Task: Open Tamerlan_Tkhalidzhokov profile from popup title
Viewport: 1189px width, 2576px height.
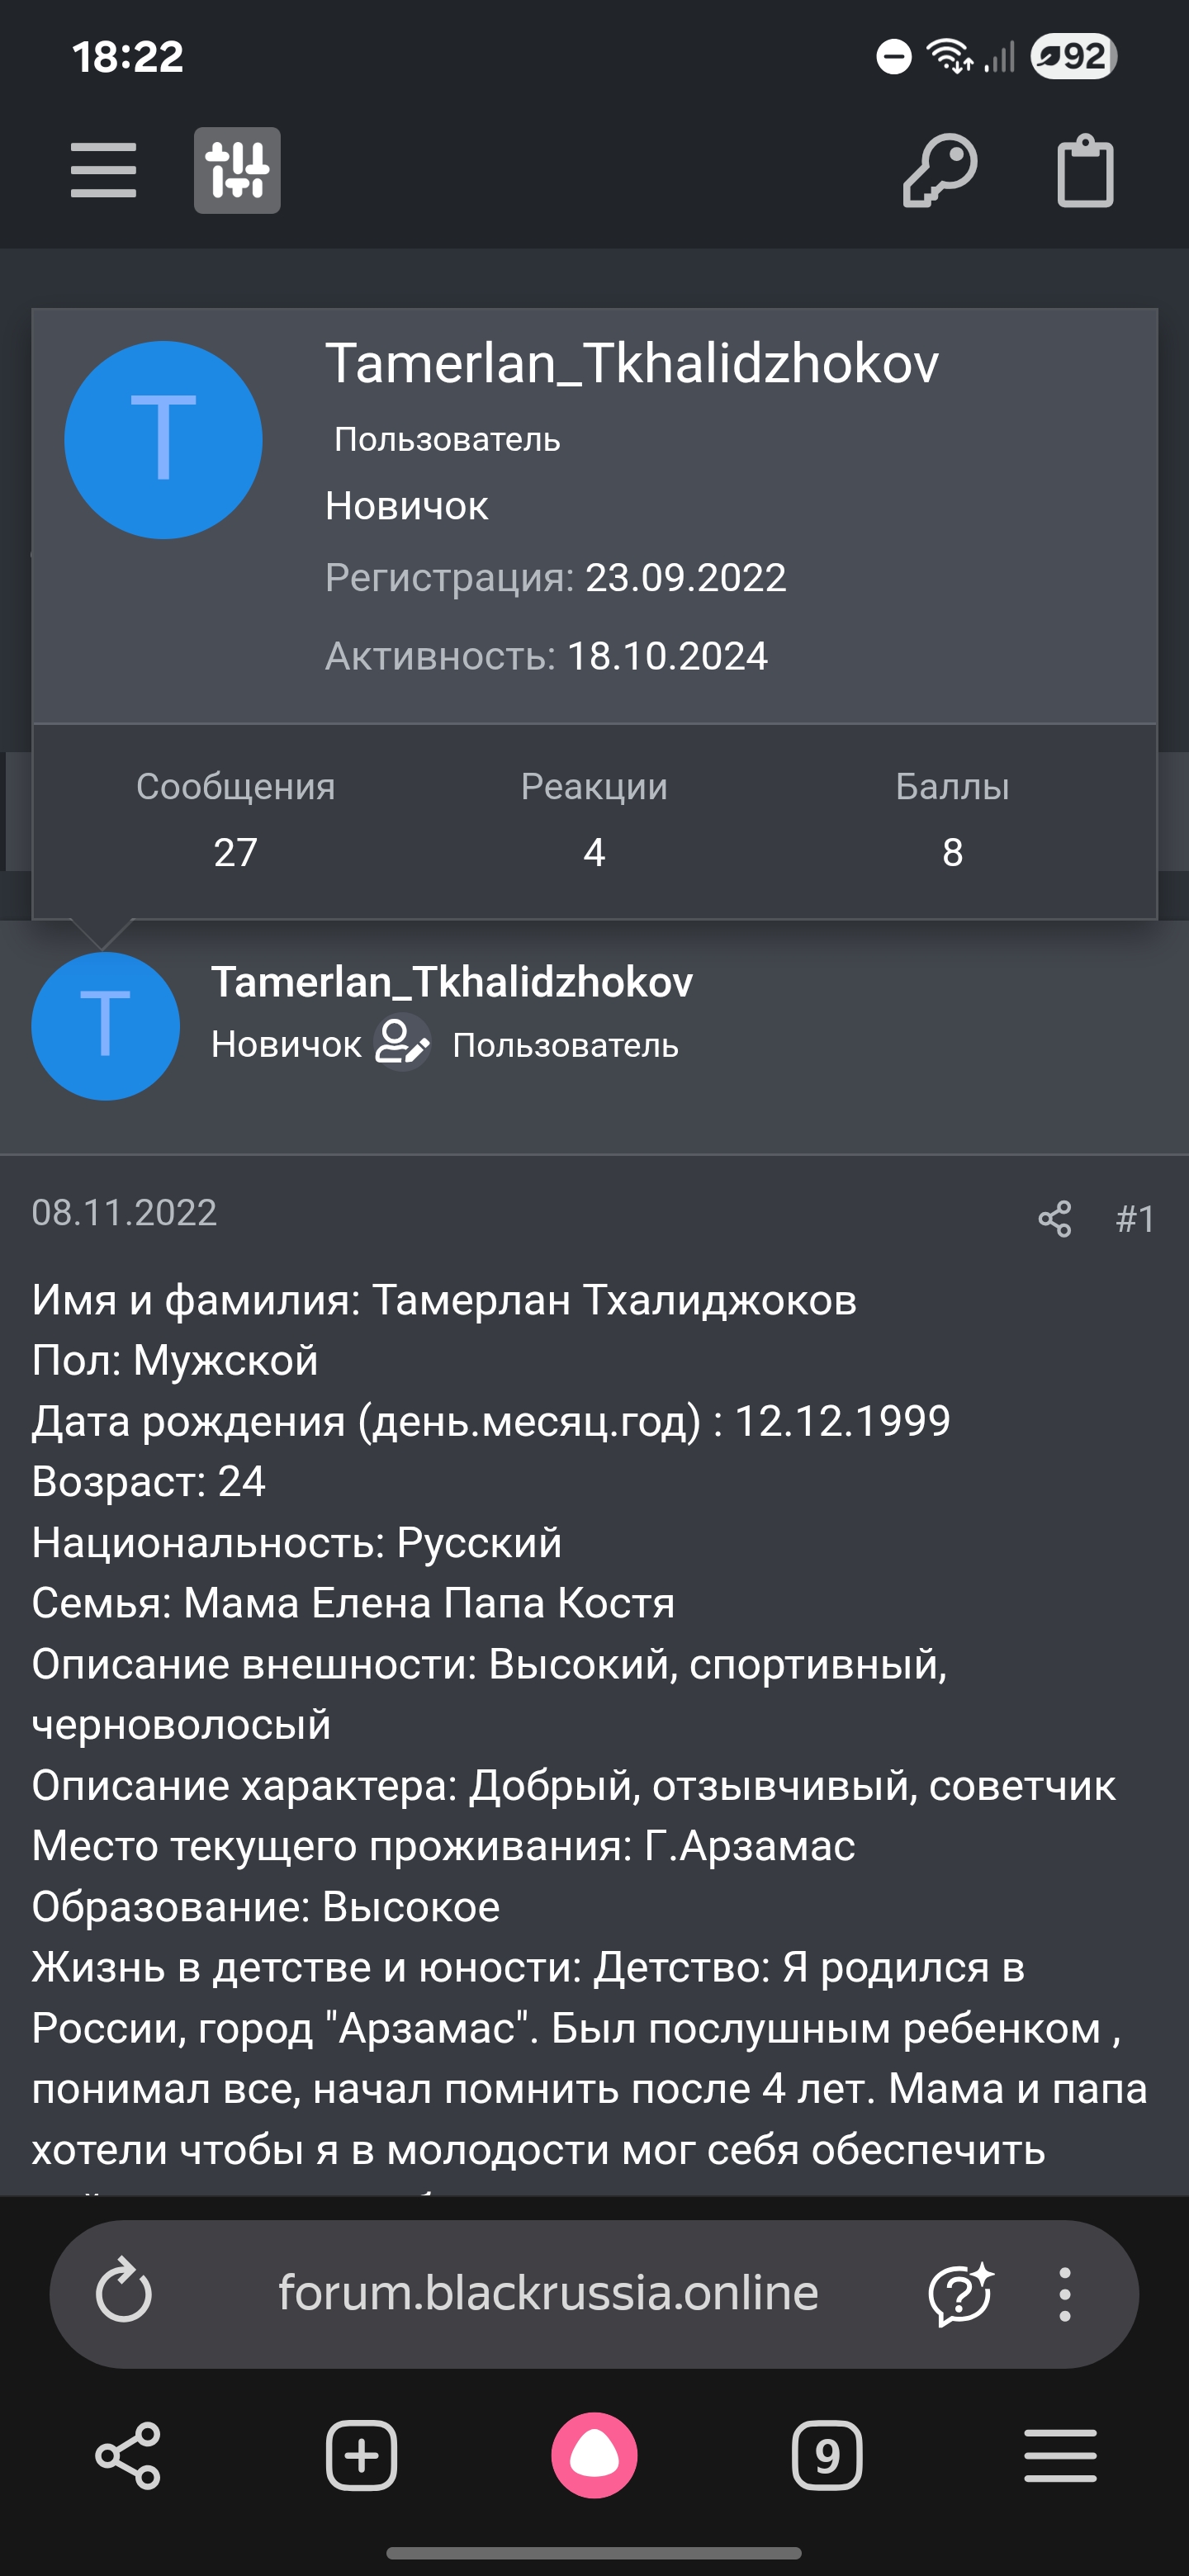Action: [x=631, y=363]
